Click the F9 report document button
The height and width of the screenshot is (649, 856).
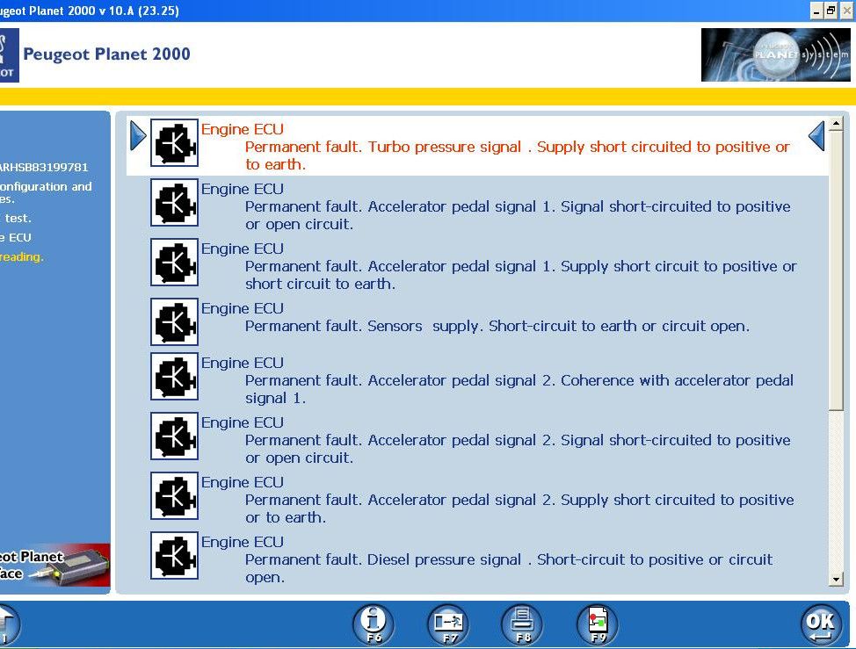coord(598,624)
